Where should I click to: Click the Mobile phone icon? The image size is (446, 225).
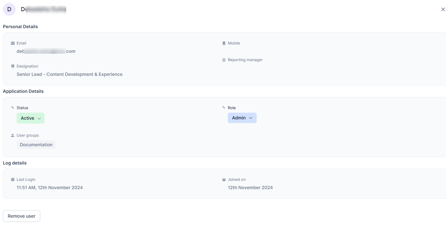pyautogui.click(x=224, y=43)
